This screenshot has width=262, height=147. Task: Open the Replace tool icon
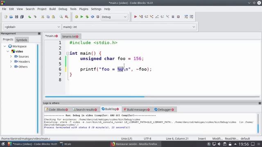click(x=66, y=17)
